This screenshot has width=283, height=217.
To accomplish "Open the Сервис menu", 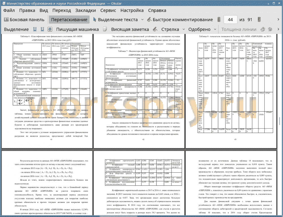I will pyautogui.click(x=108, y=10).
